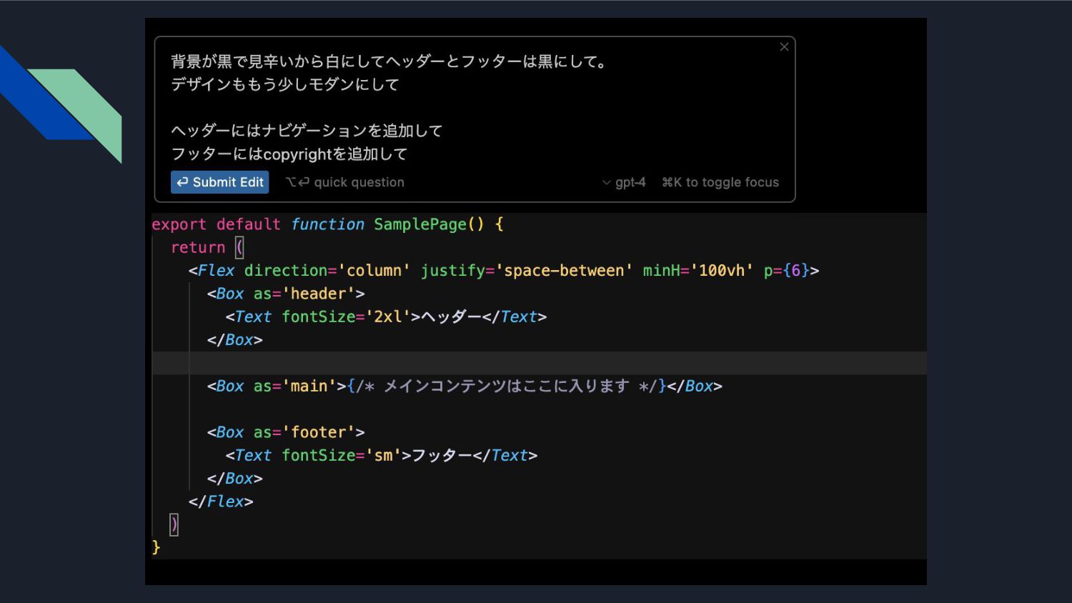Viewport: 1072px width, 603px height.
Task: Click the highlighted opening parenthesis after return
Action: pyautogui.click(x=239, y=248)
